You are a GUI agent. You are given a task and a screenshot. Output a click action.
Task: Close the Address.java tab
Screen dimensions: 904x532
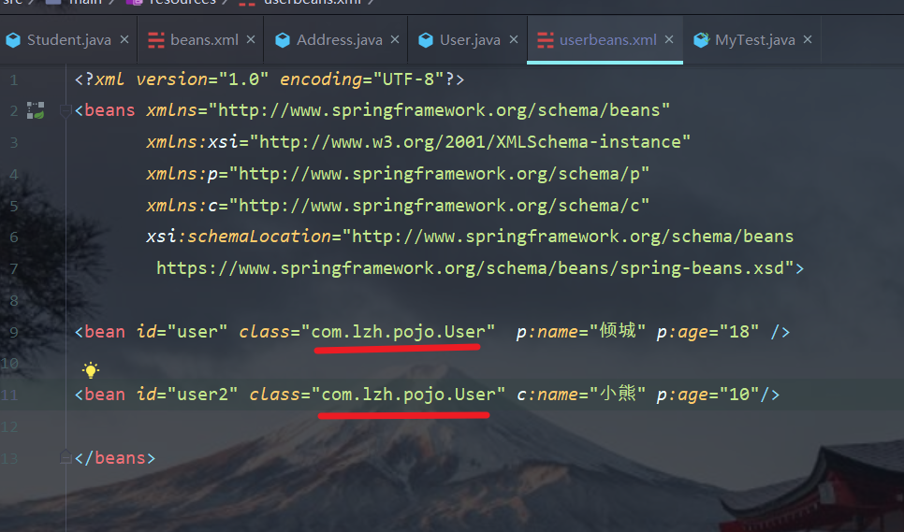[x=395, y=39]
